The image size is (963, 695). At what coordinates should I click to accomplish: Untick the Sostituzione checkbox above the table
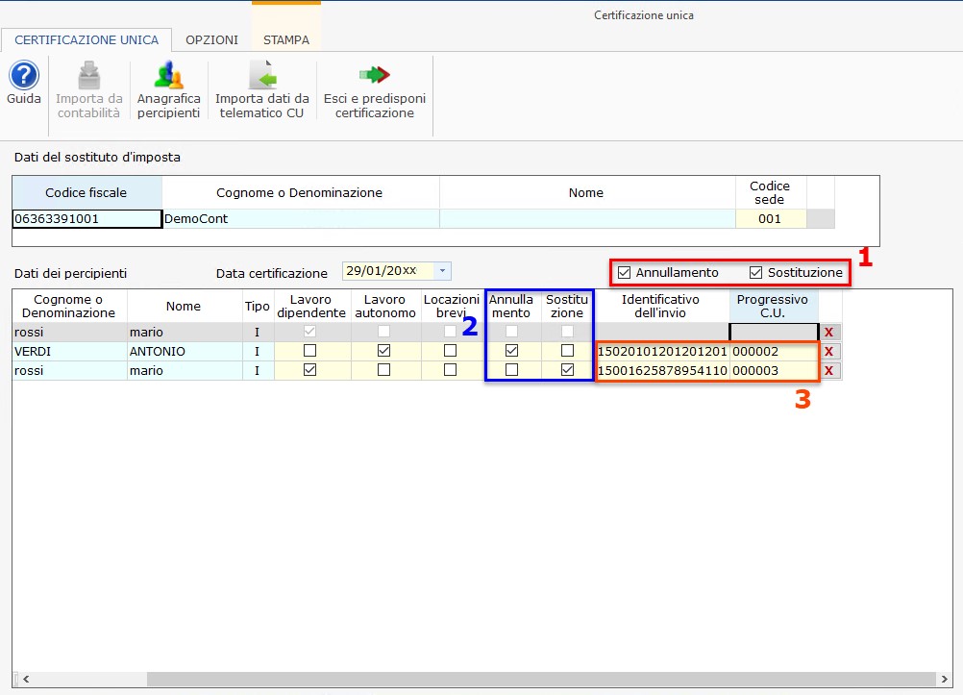[x=756, y=272]
